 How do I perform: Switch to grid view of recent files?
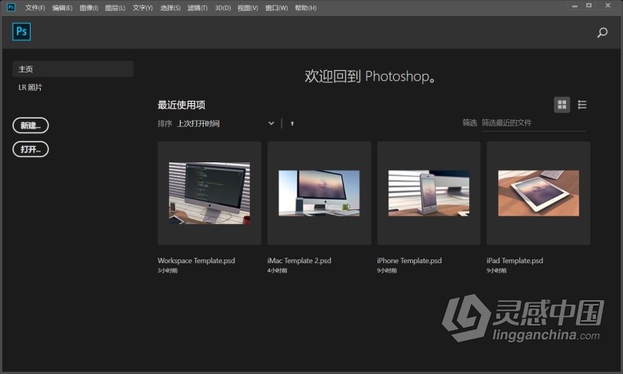(561, 105)
